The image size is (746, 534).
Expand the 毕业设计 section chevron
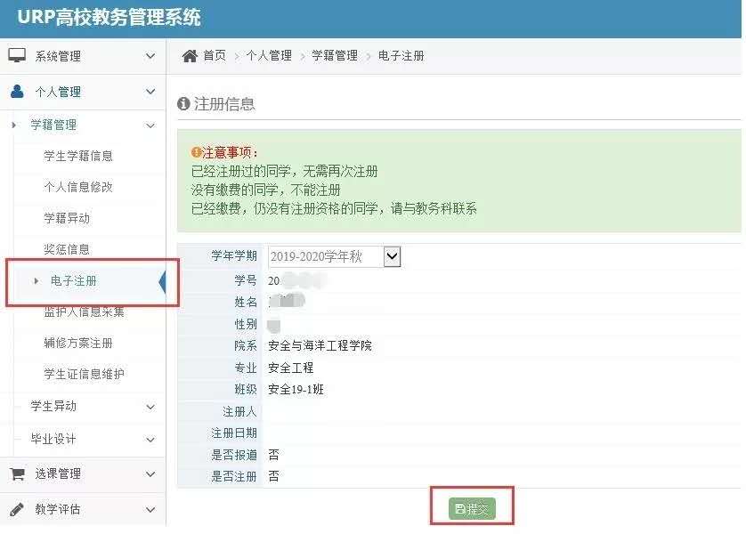click(x=150, y=440)
